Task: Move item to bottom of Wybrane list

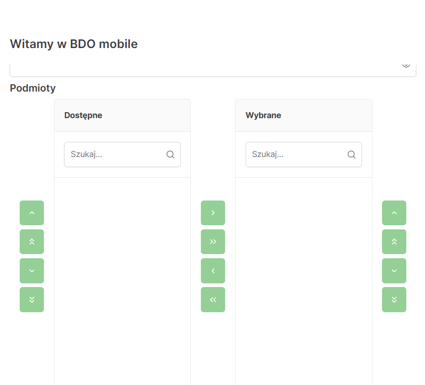Action: click(x=394, y=299)
